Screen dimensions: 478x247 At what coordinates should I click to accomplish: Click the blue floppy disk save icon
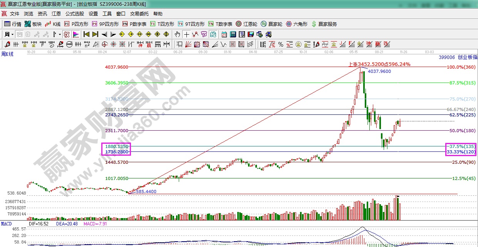pos(251,34)
